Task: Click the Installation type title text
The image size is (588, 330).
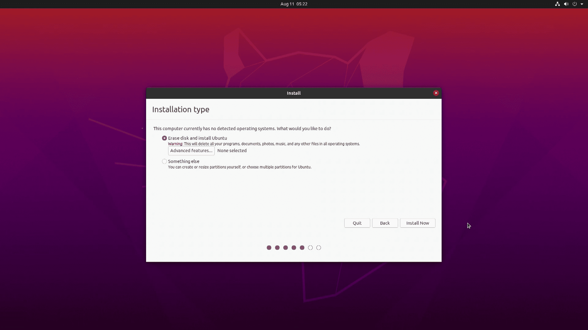Action: (180, 109)
